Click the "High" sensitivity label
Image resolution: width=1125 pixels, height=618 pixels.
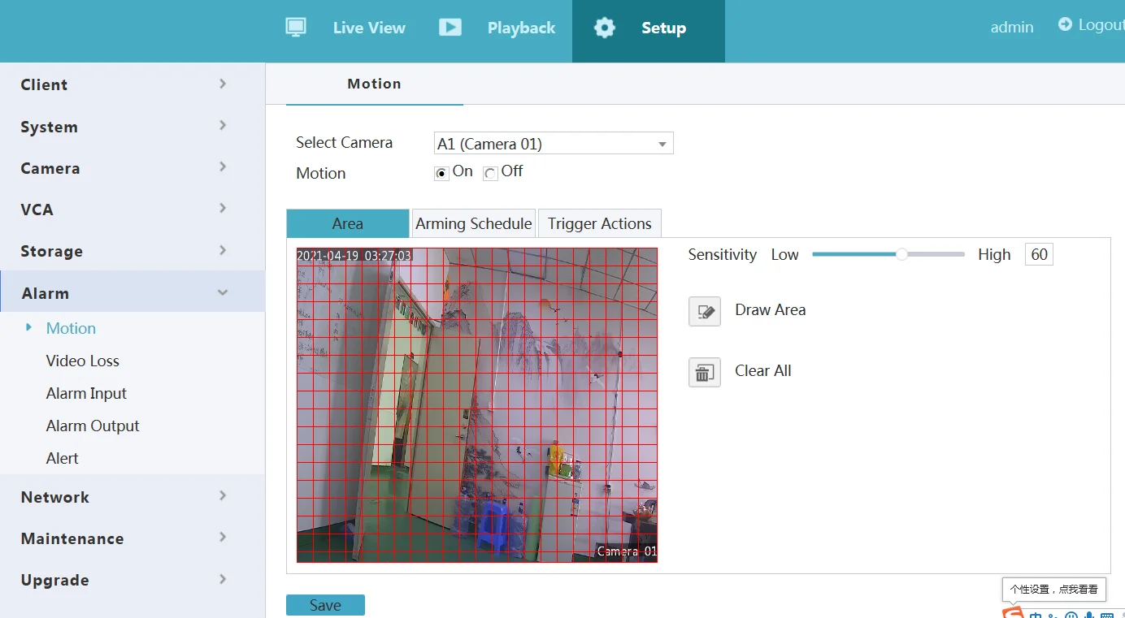tap(994, 255)
